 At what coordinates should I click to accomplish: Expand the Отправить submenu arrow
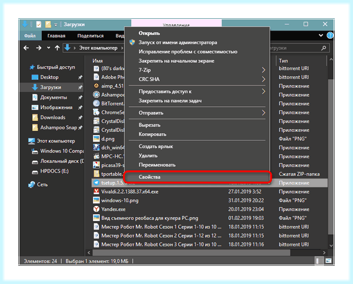coord(264,113)
